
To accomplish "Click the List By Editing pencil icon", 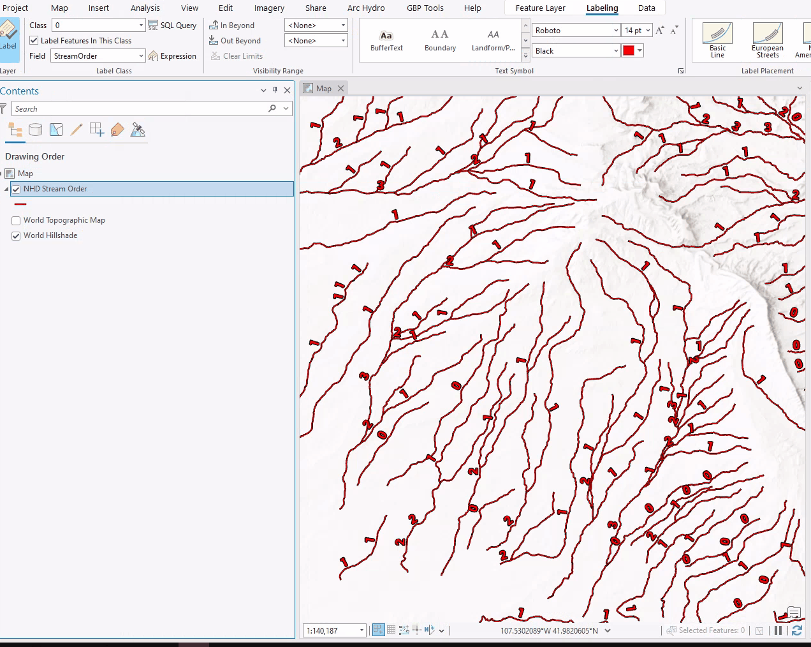I will (77, 129).
